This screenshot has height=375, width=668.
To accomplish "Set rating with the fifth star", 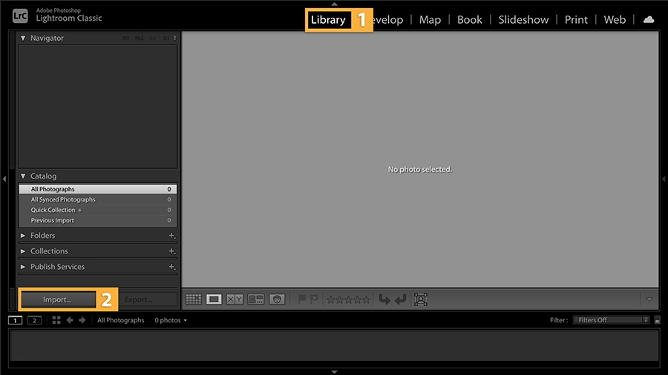I will click(x=367, y=299).
